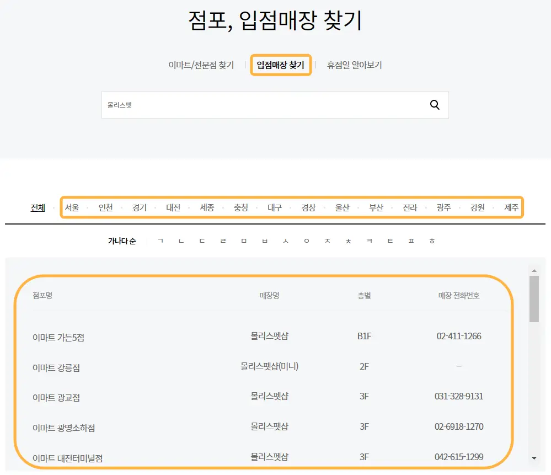Click the search field containing 몰리스펫
551x475 pixels.
(x=221, y=104)
